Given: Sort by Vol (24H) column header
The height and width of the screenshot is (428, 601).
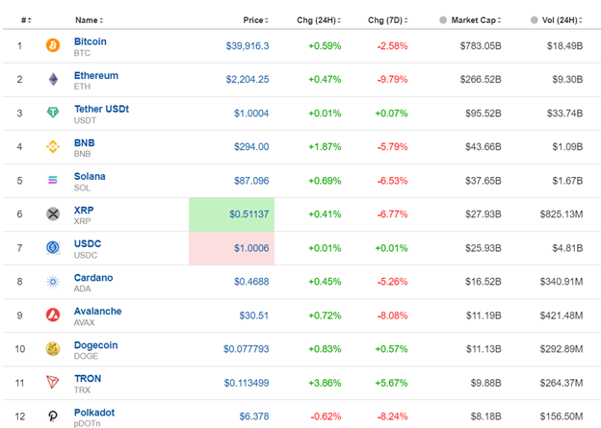Looking at the screenshot, I should pyautogui.click(x=562, y=19).
